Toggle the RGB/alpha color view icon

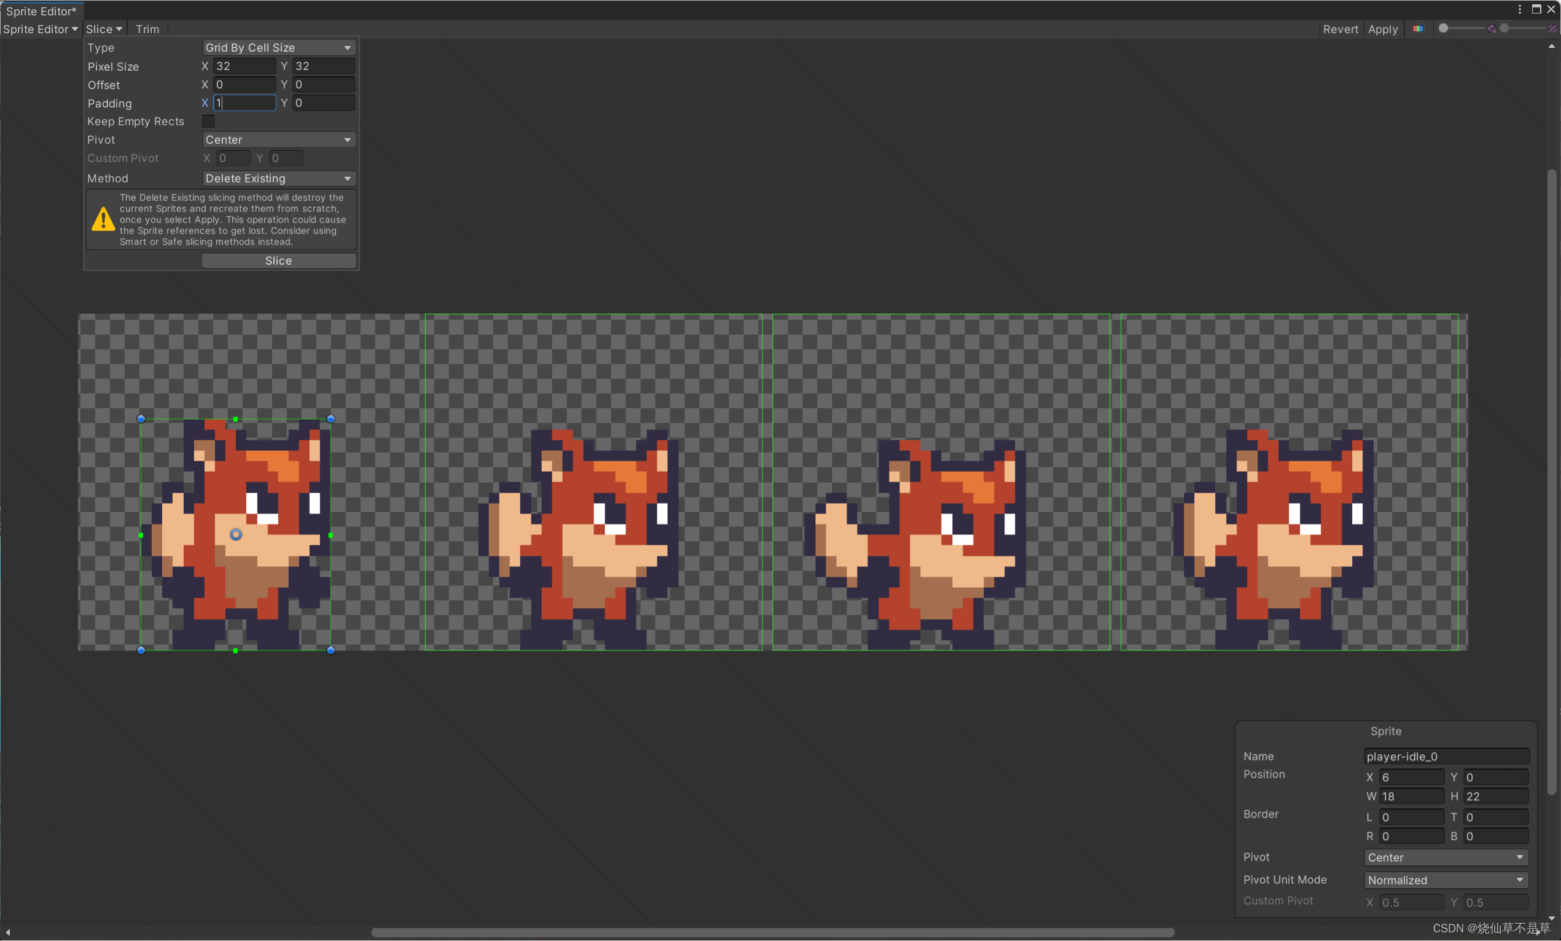(1418, 28)
